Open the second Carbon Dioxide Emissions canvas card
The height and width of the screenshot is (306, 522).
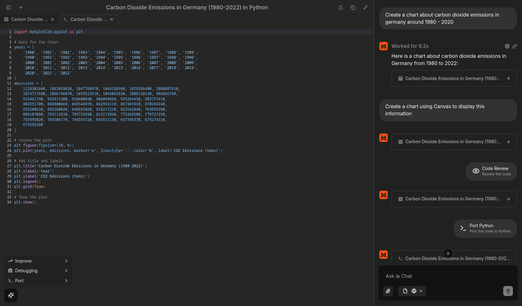pos(454,142)
